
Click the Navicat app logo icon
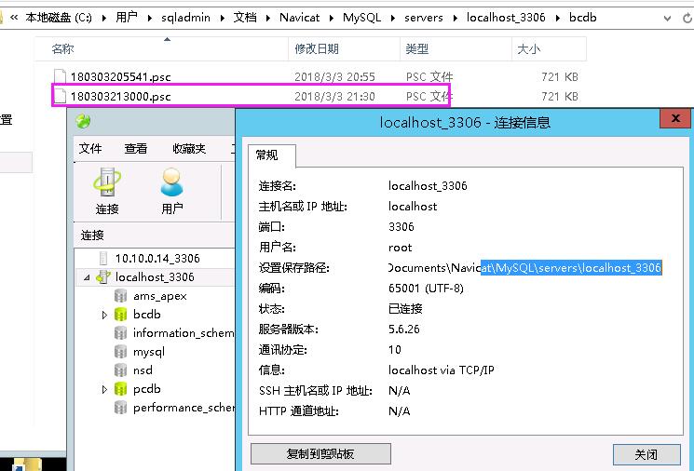[x=83, y=121]
